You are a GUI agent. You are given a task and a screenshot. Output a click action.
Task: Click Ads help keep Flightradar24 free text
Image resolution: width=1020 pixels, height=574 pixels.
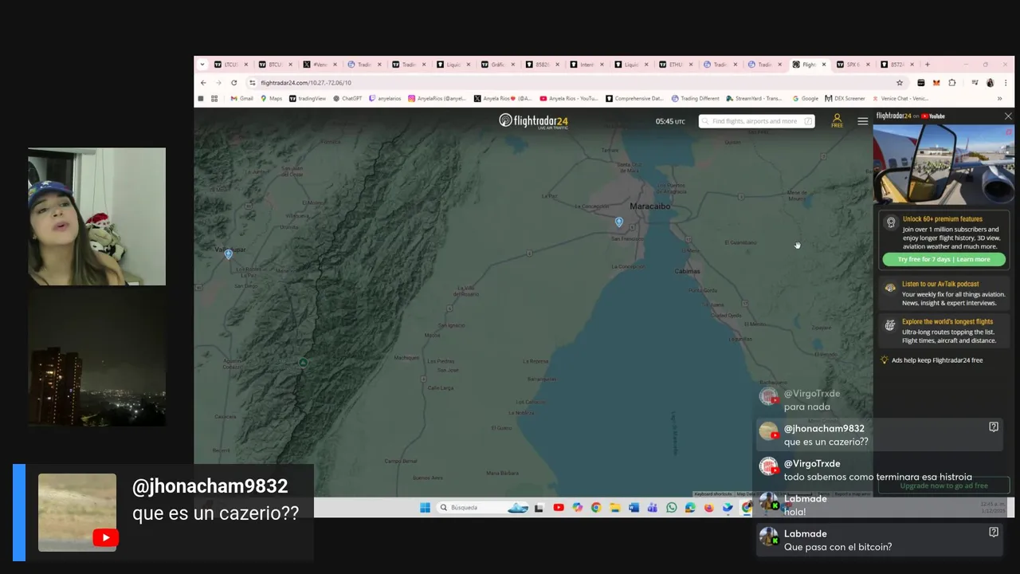point(937,360)
